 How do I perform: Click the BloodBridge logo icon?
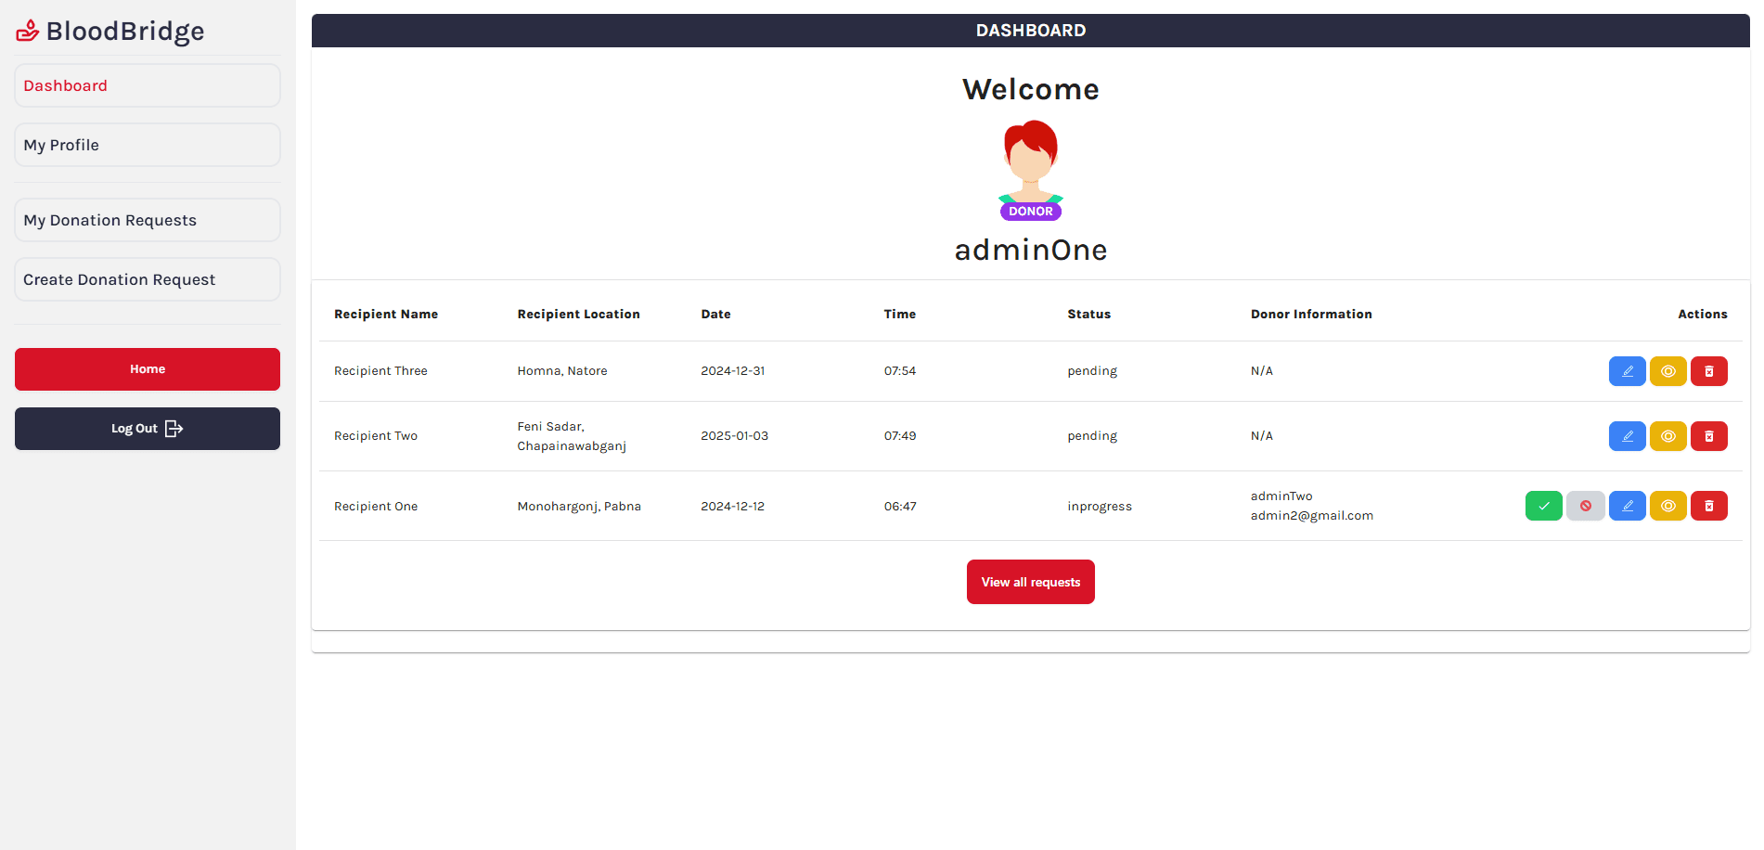point(28,32)
